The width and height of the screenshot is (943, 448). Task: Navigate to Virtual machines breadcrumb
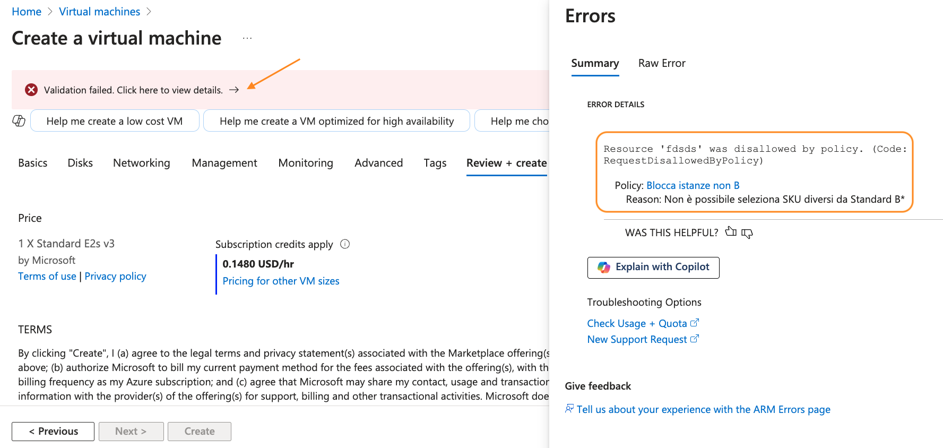point(99,12)
